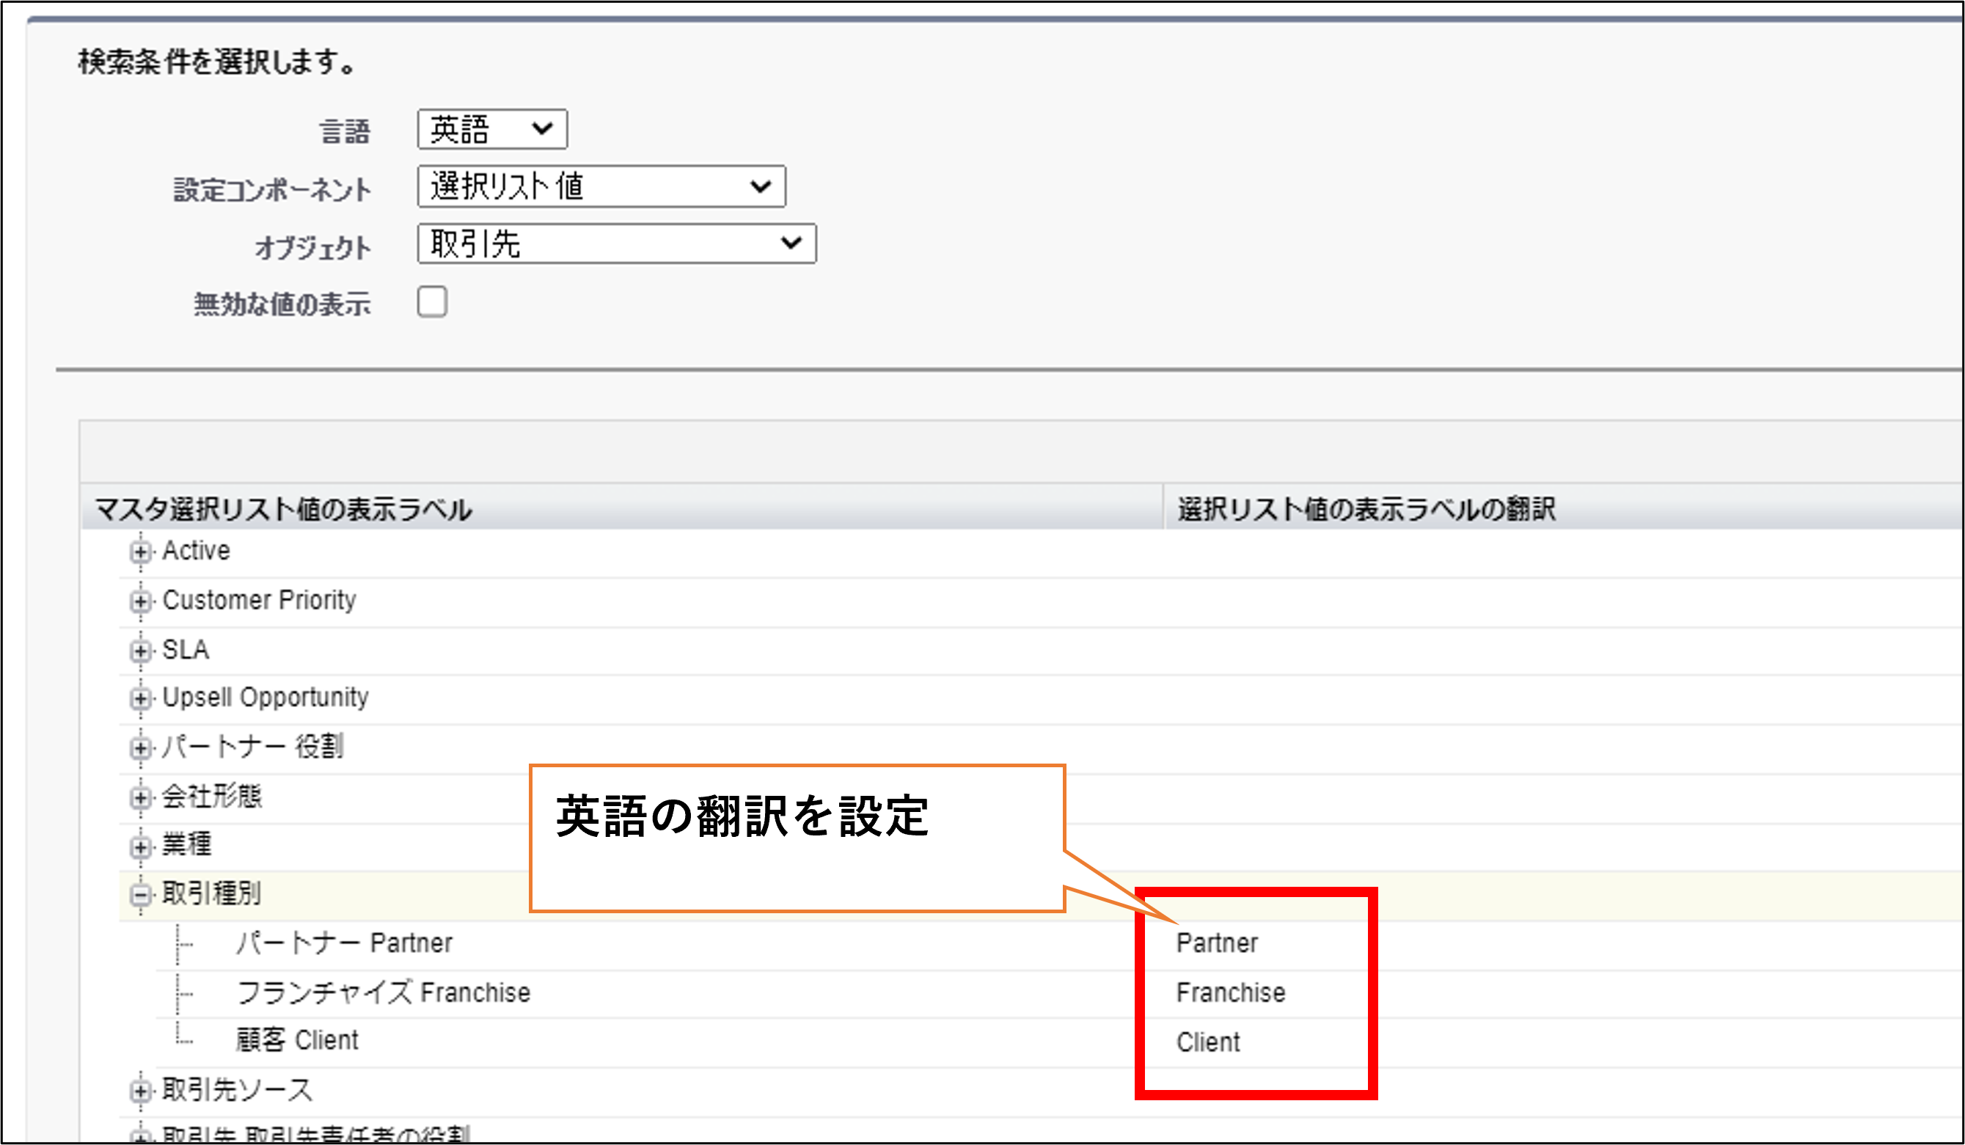
Task: Click the マスタ選択リスト値の表示ラベル column header
Action: [283, 509]
